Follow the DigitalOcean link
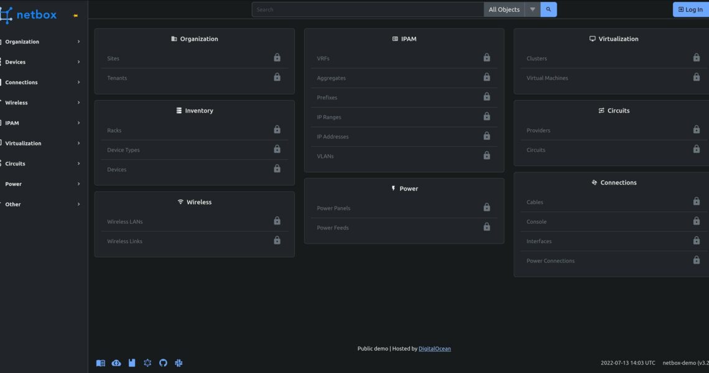The image size is (709, 373). (434, 349)
